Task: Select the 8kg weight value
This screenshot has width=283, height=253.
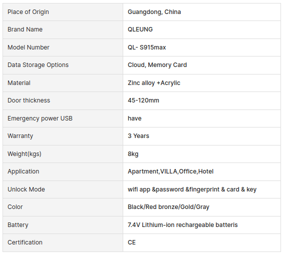Action: coord(133,154)
